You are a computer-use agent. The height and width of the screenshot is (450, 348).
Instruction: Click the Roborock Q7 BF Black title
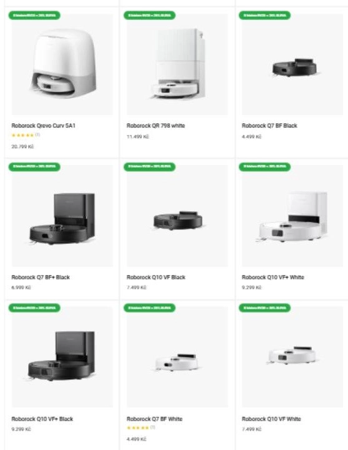pyautogui.click(x=269, y=126)
